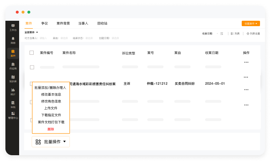Switch to 列表 list view

(x=235, y=34)
